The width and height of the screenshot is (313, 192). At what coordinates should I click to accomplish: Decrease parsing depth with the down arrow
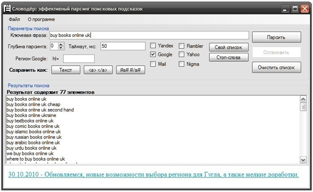[61, 48]
